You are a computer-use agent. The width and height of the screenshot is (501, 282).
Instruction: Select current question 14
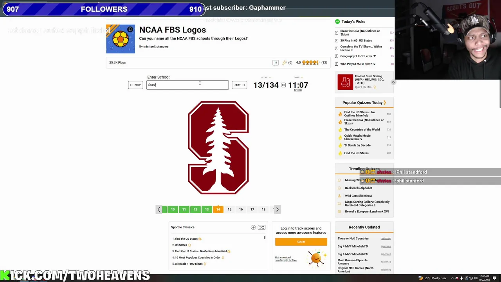tap(218, 210)
